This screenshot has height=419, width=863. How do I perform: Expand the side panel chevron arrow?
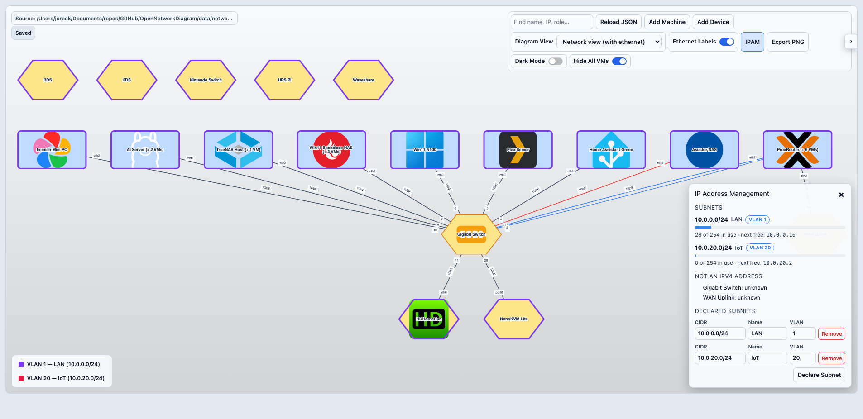851,42
